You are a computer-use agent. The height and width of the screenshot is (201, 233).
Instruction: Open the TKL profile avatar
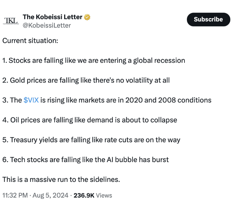pos(11,21)
